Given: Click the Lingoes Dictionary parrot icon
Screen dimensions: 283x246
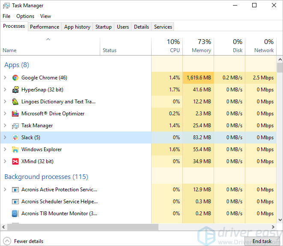Looking at the screenshot, I should (x=15, y=102).
